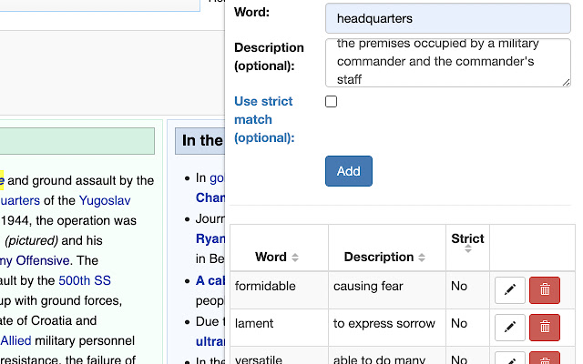This screenshot has width=583, height=364.
Task: Edit the 'lament' word entry
Action: (509, 328)
